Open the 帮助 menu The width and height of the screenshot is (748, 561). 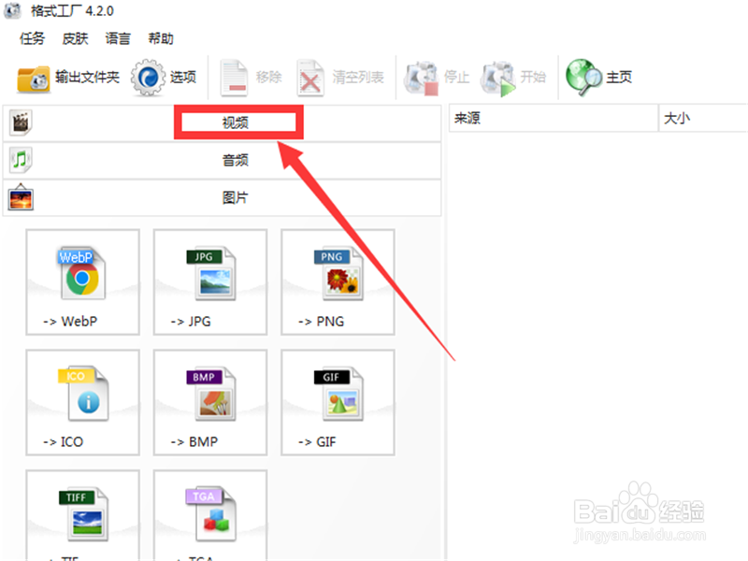(x=161, y=38)
